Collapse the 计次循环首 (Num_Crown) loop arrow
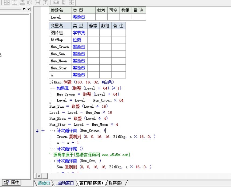Image resolution: width=231 pixels, height=187 pixels. click(x=54, y=130)
